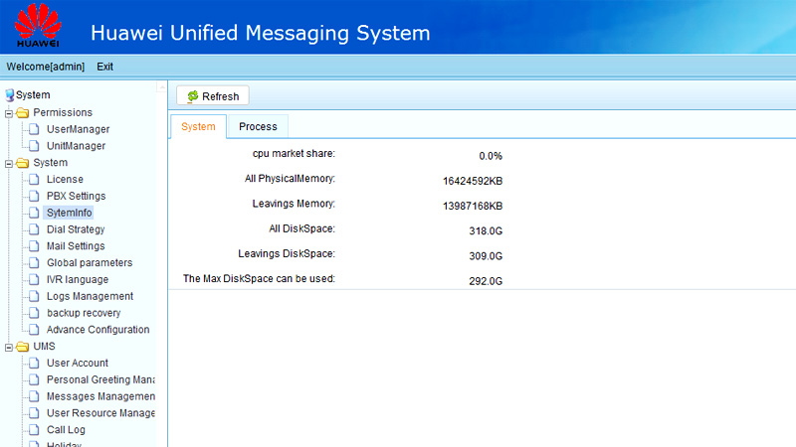
Task: Open the License page
Action: click(65, 180)
